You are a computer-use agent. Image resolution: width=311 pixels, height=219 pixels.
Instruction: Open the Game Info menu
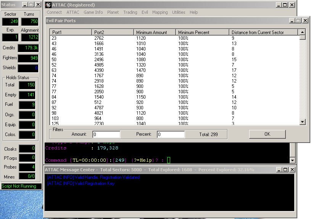[93, 12]
